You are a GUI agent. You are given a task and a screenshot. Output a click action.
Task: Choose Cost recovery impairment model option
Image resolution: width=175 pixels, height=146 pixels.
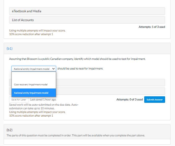coord(31,85)
